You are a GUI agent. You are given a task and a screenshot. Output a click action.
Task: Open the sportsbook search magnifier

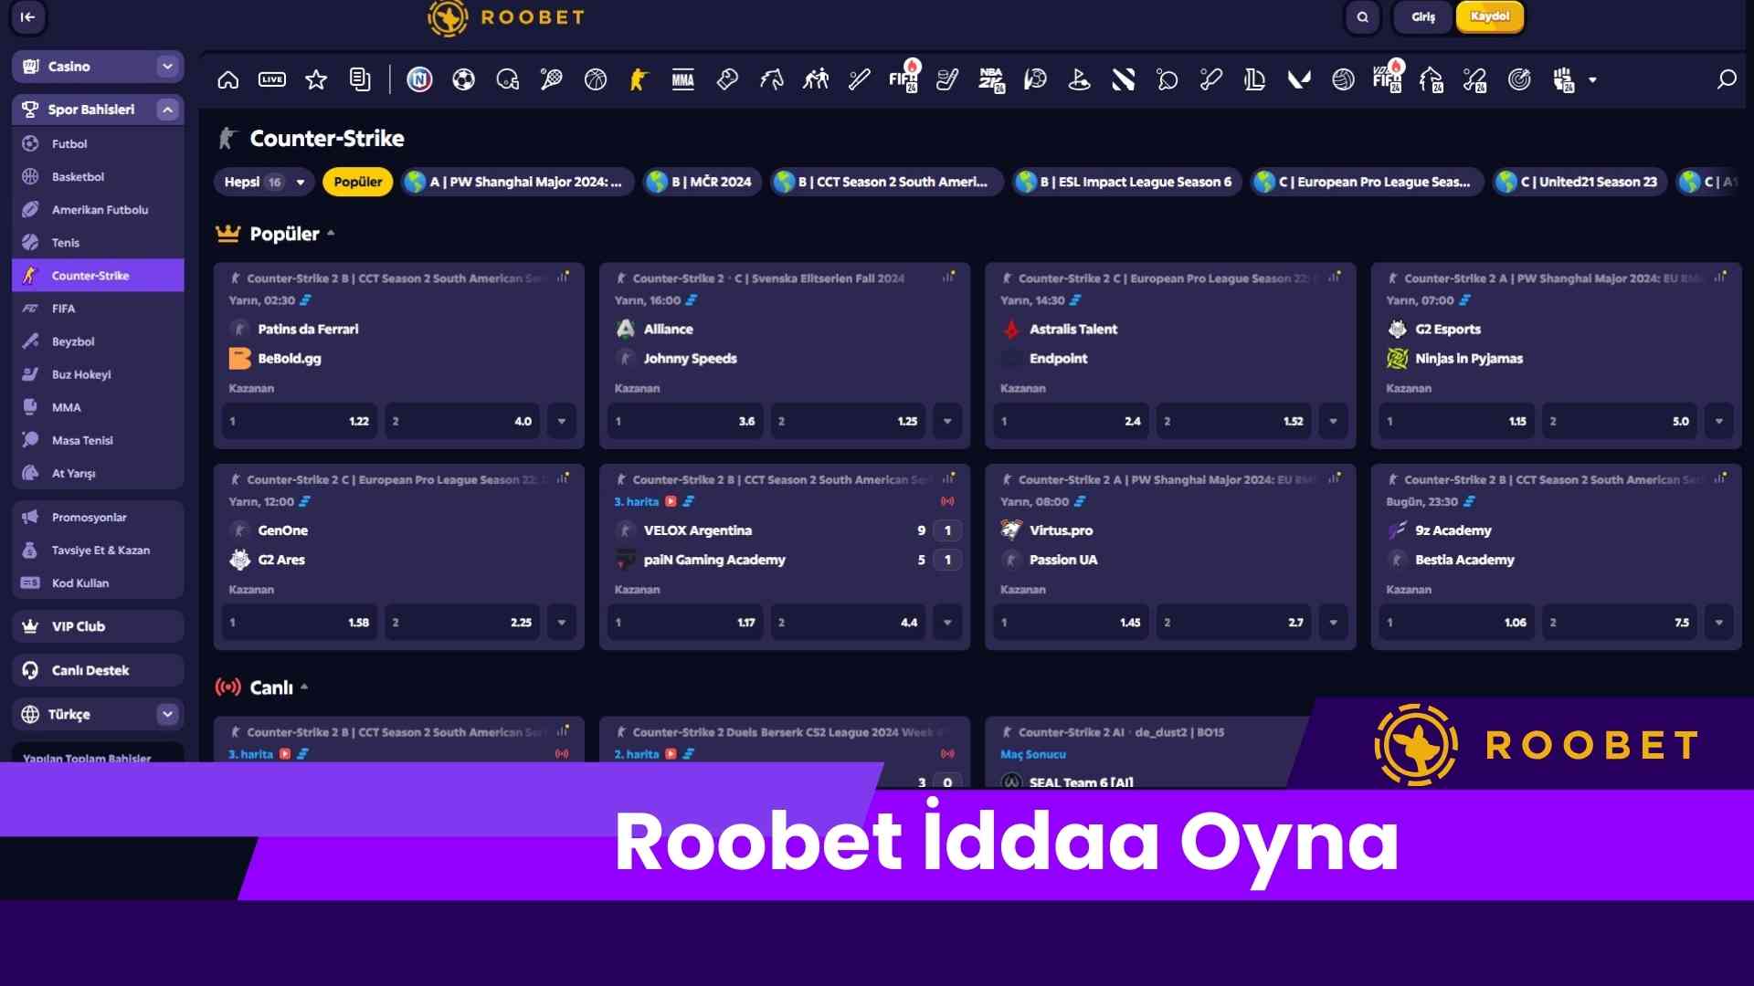coord(1727,80)
